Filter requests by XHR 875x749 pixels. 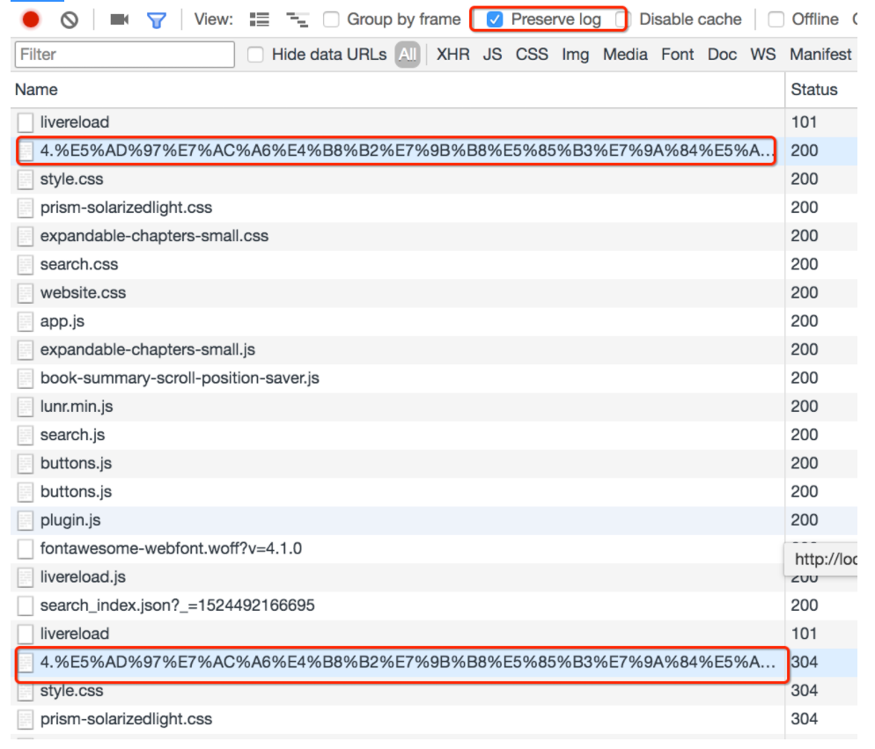coord(452,55)
